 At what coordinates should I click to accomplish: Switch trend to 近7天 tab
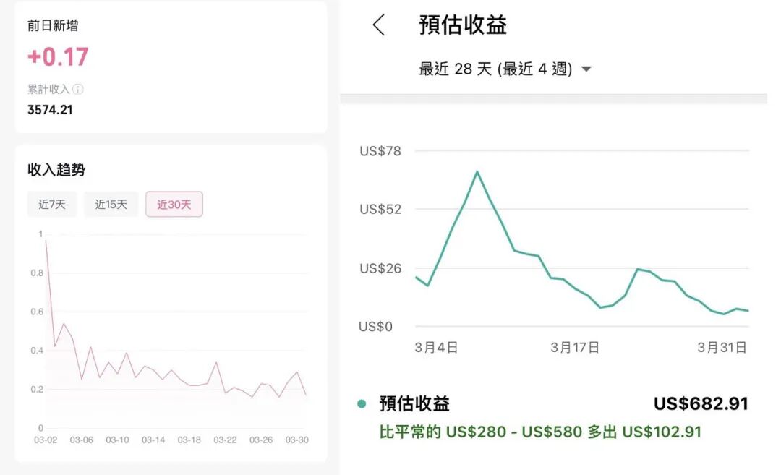click(52, 204)
